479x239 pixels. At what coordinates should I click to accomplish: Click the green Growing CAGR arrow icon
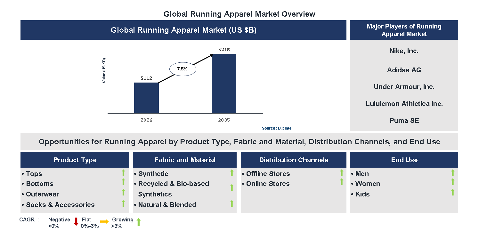point(138,222)
